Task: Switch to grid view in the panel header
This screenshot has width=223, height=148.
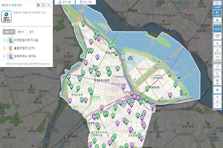Action: (38, 5)
